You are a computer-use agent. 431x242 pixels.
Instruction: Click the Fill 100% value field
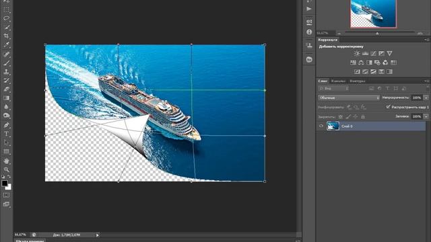point(417,116)
